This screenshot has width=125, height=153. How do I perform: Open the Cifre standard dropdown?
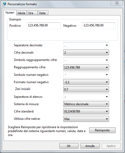pos(86,111)
